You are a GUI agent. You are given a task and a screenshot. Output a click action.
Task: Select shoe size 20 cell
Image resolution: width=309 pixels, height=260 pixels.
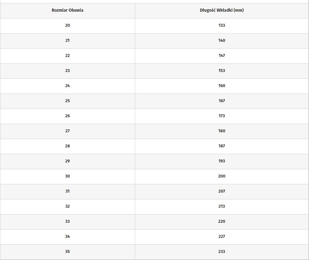67,26
